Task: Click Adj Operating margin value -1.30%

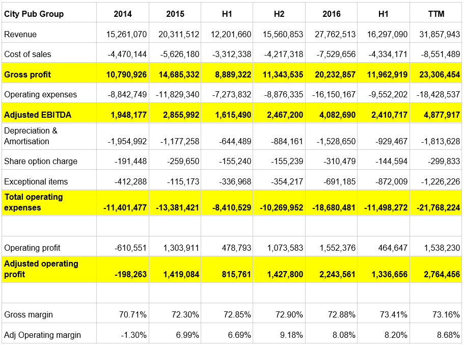Action: click(133, 335)
